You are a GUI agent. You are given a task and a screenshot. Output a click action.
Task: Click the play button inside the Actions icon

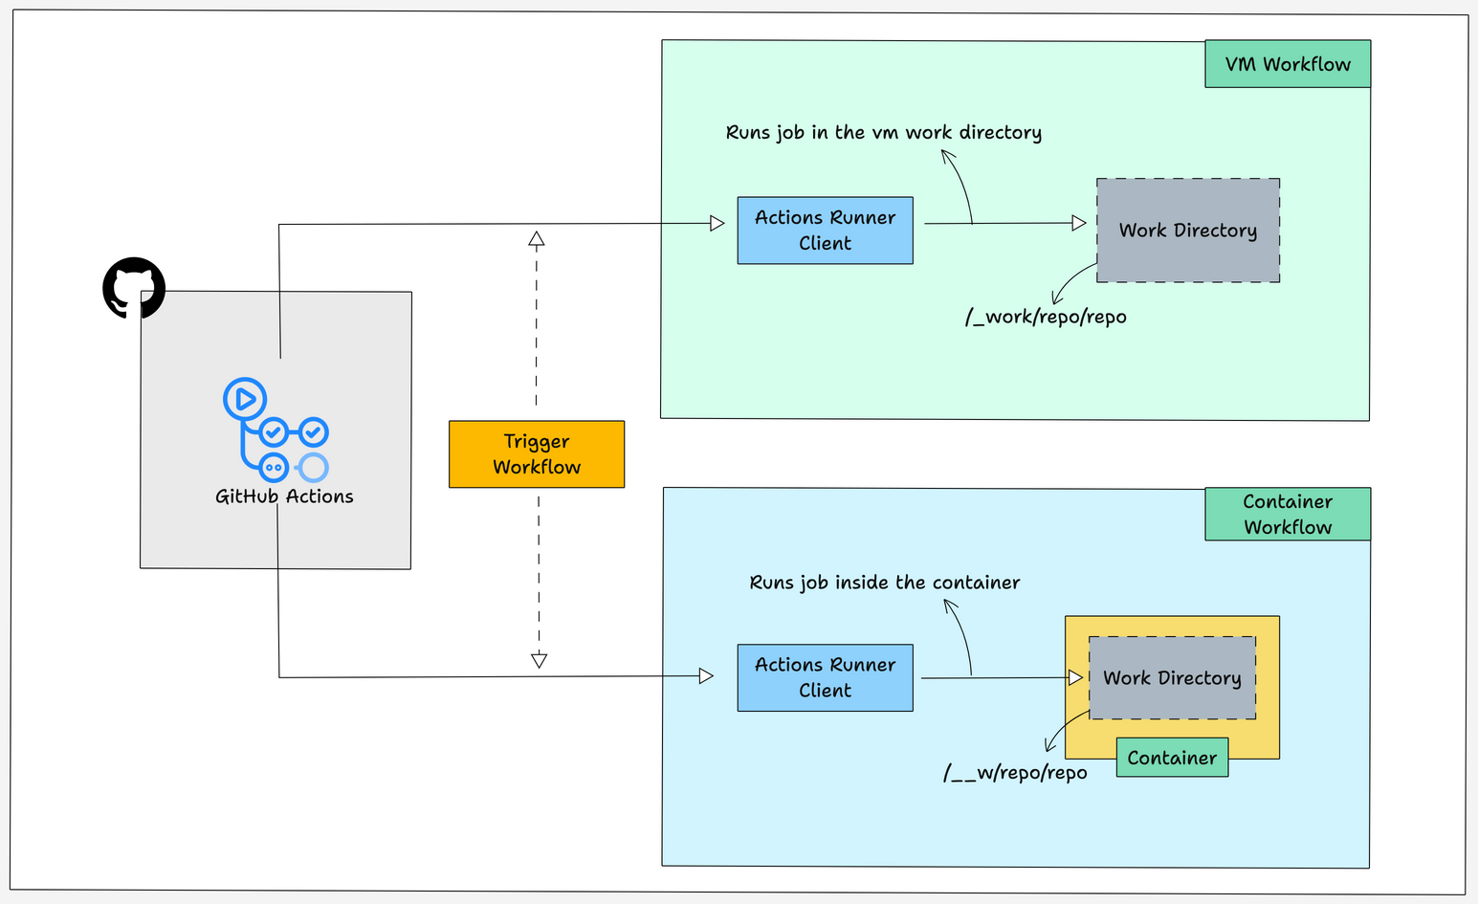click(245, 400)
